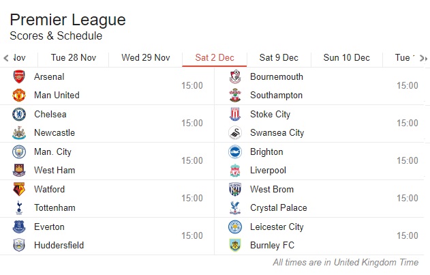
Task: Click the Chelsea club crest
Action: tap(19, 114)
